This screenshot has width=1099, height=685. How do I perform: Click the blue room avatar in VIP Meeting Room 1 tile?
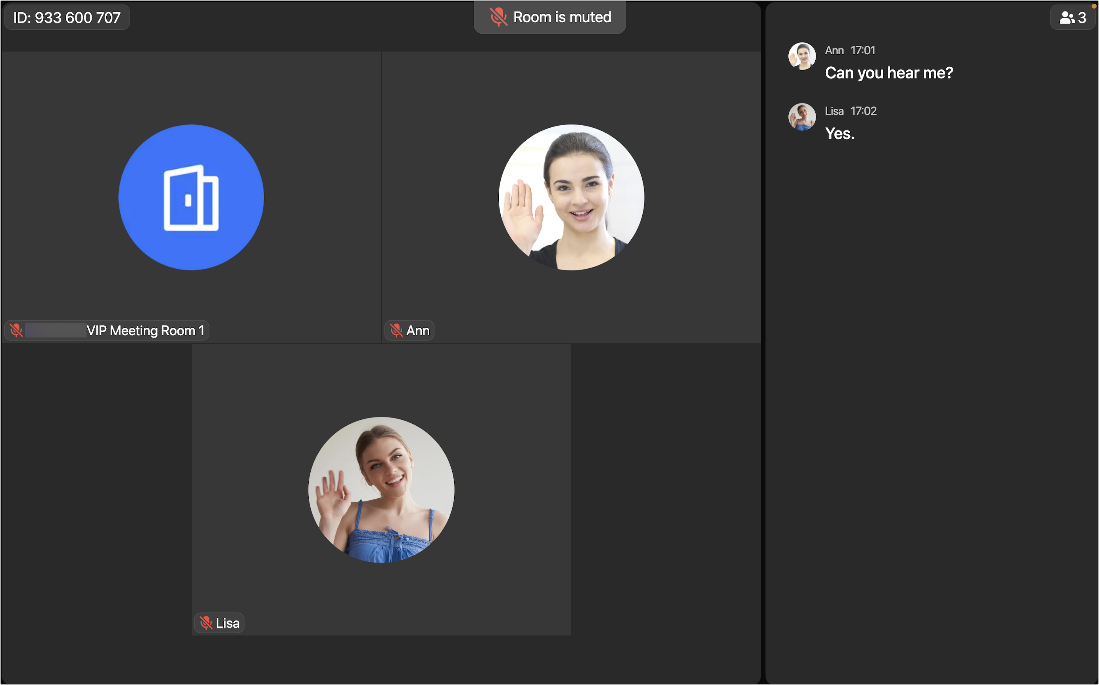(190, 197)
